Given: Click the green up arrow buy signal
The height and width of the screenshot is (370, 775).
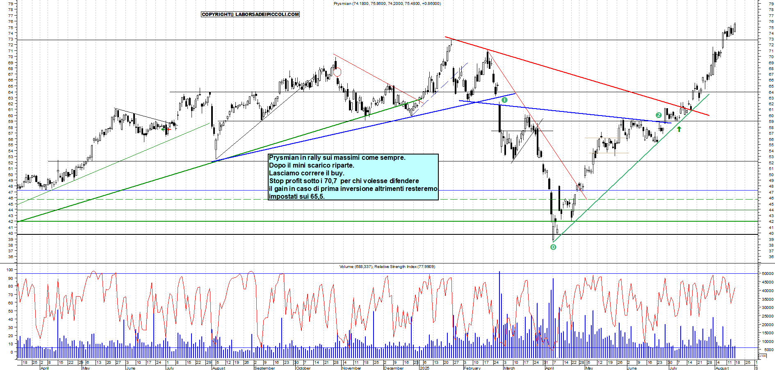Looking at the screenshot, I should (679, 129).
